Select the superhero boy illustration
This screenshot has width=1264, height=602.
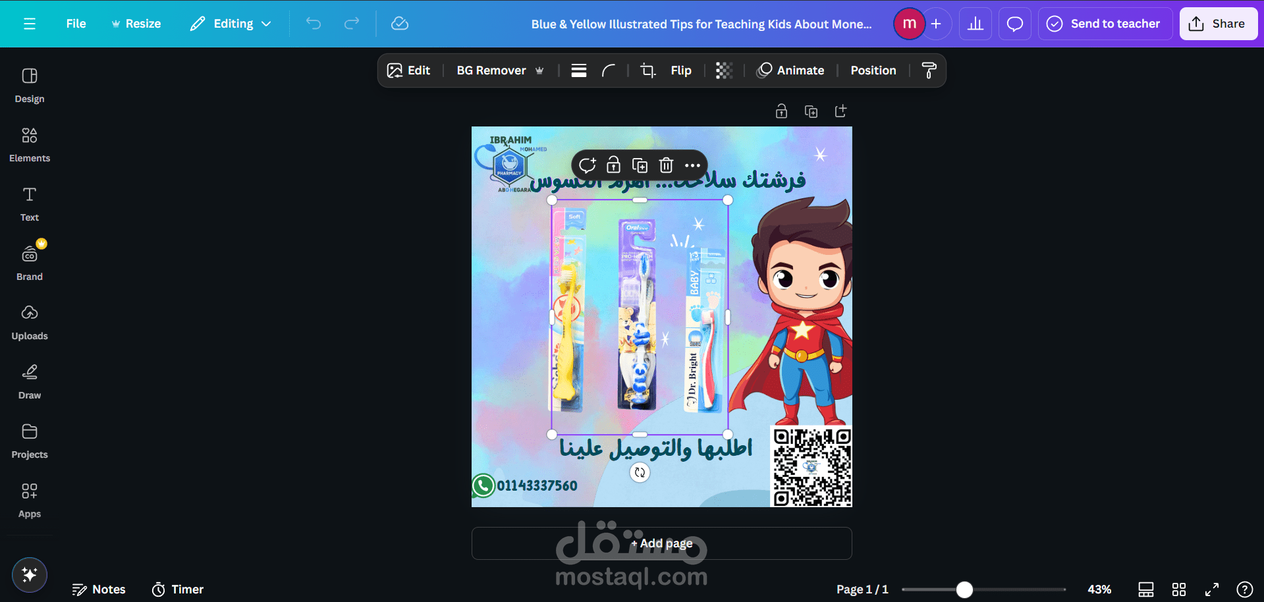pyautogui.click(x=794, y=310)
